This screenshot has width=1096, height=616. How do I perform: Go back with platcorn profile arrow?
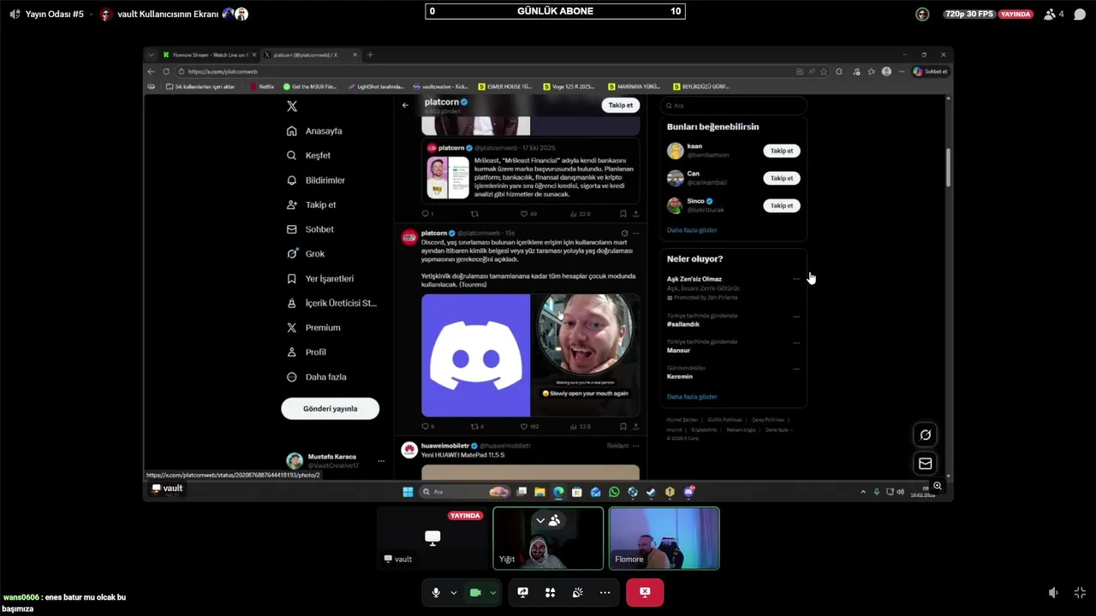(405, 105)
